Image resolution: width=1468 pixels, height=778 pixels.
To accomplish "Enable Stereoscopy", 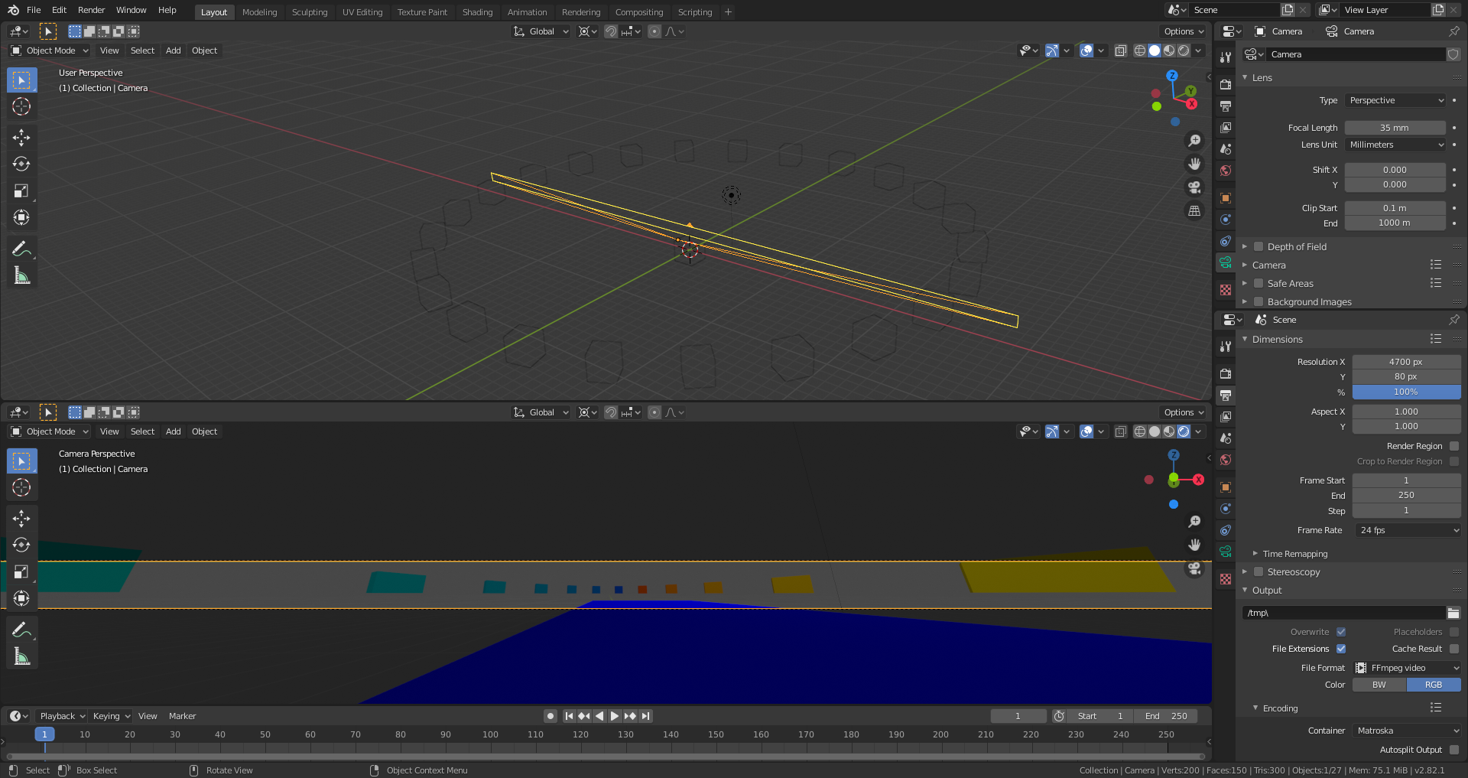I will [1258, 571].
